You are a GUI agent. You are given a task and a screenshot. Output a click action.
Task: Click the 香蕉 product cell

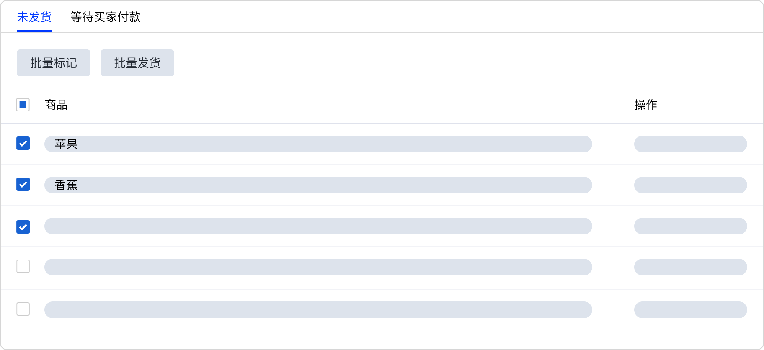318,185
